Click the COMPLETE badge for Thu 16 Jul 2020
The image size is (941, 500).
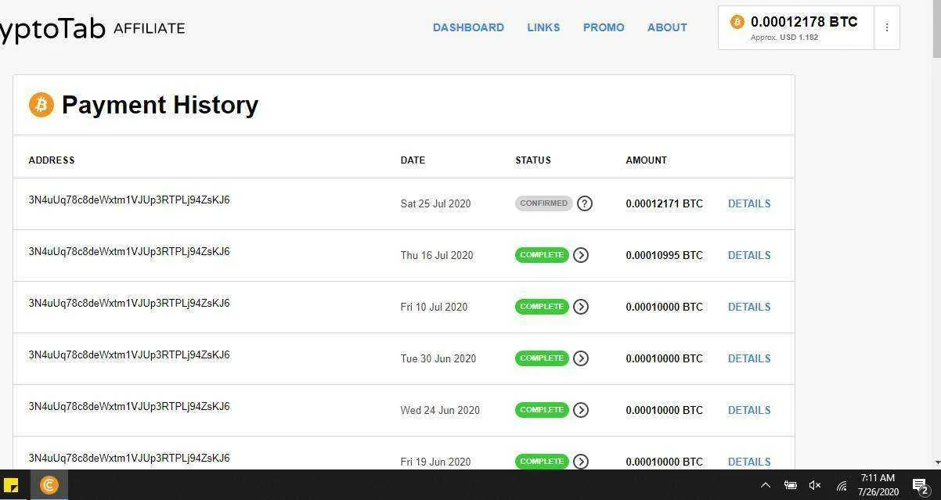point(542,255)
